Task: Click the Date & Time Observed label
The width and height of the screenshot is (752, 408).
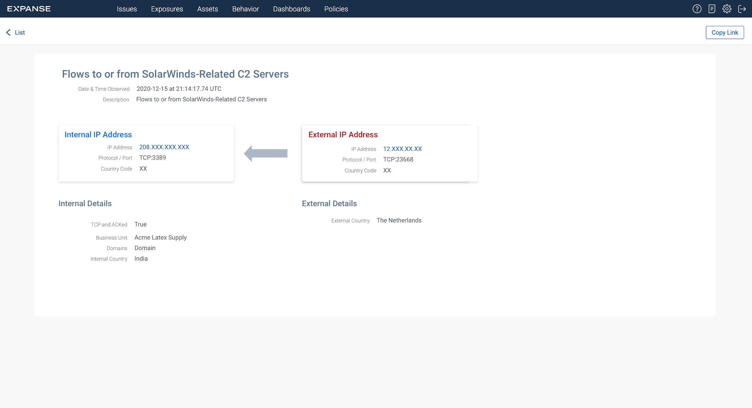Action: 104,89
